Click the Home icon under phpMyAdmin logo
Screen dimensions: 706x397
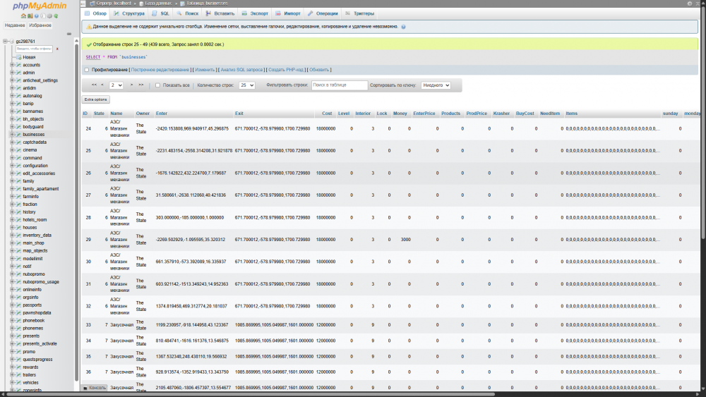[22, 16]
